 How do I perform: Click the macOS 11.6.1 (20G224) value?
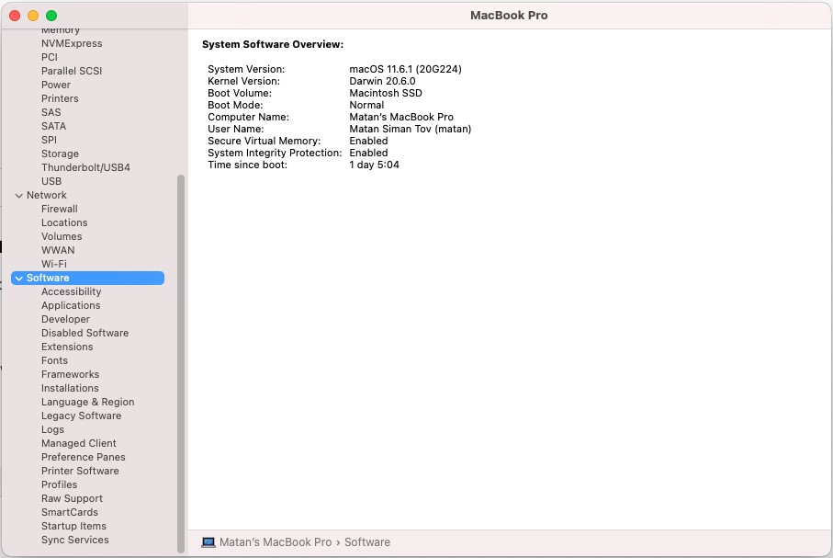point(405,70)
